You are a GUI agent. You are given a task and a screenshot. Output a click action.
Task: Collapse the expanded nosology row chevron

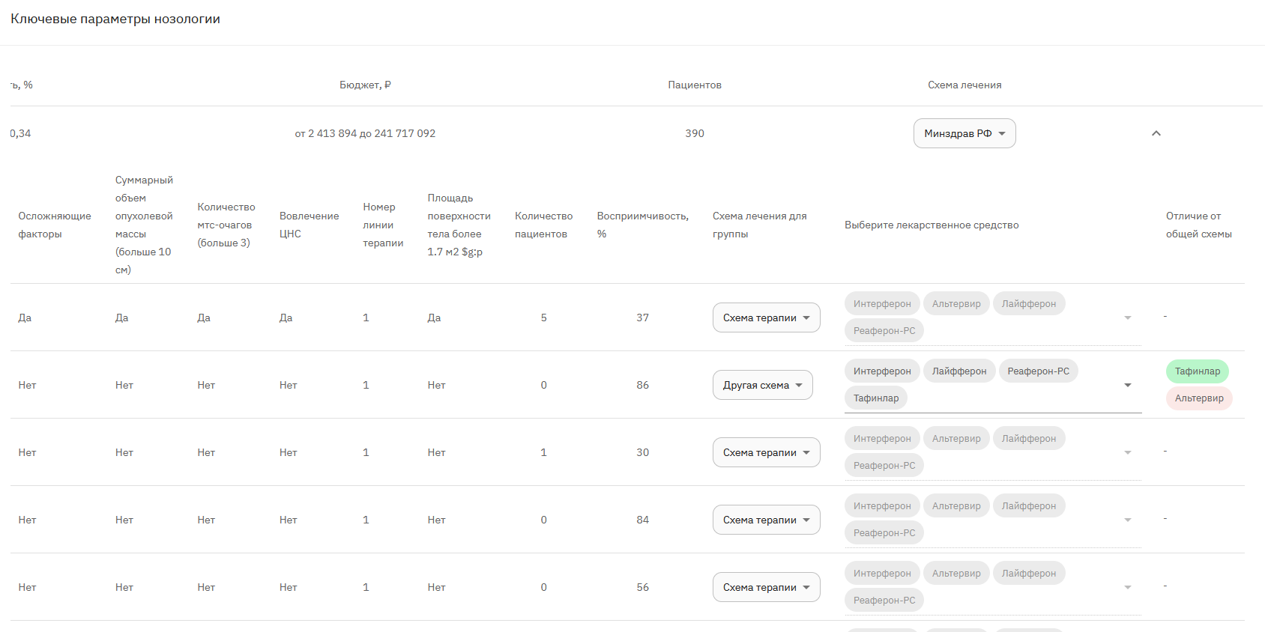point(1156,133)
